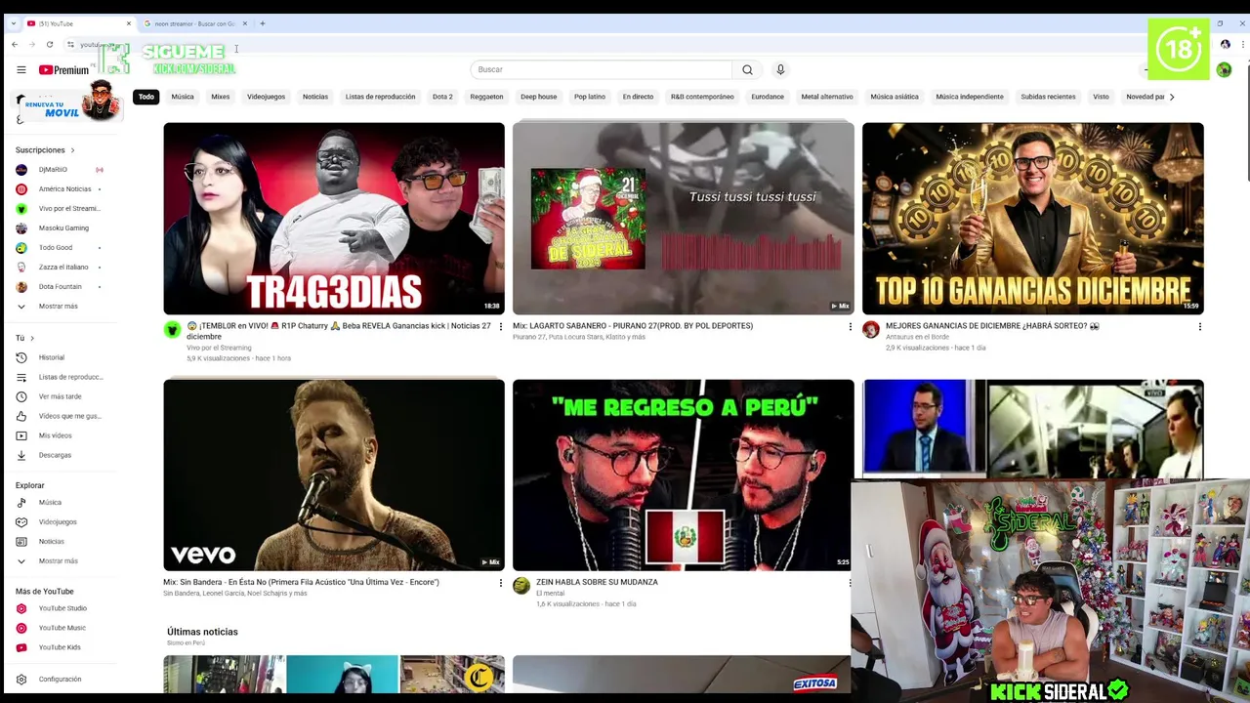Open options for the Sin Bandera mix
Image resolution: width=1250 pixels, height=703 pixels.
(x=501, y=583)
